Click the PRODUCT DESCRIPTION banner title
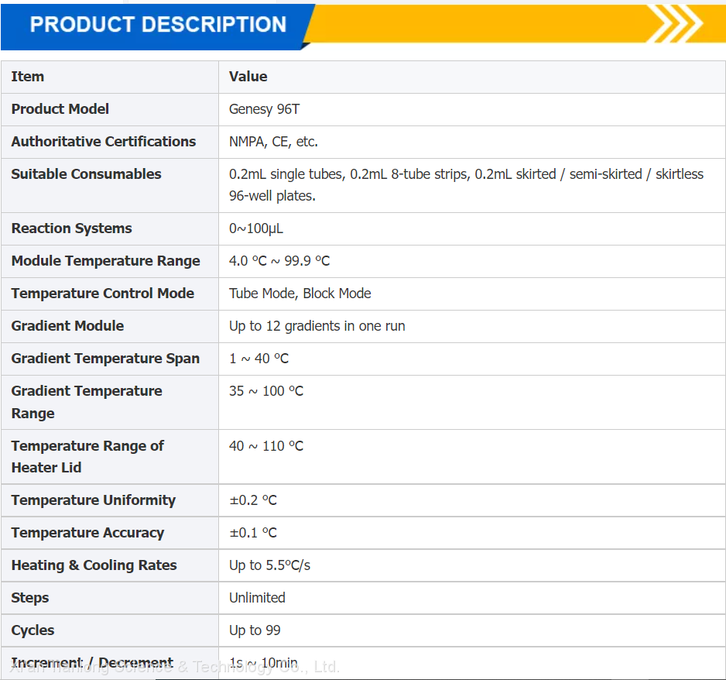The width and height of the screenshot is (726, 680). tap(158, 25)
